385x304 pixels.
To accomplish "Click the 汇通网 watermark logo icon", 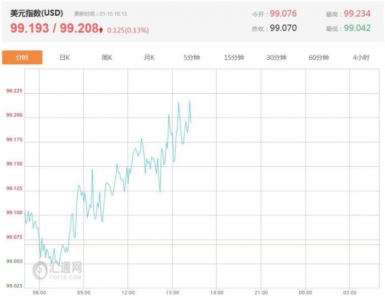I will [x=40, y=271].
